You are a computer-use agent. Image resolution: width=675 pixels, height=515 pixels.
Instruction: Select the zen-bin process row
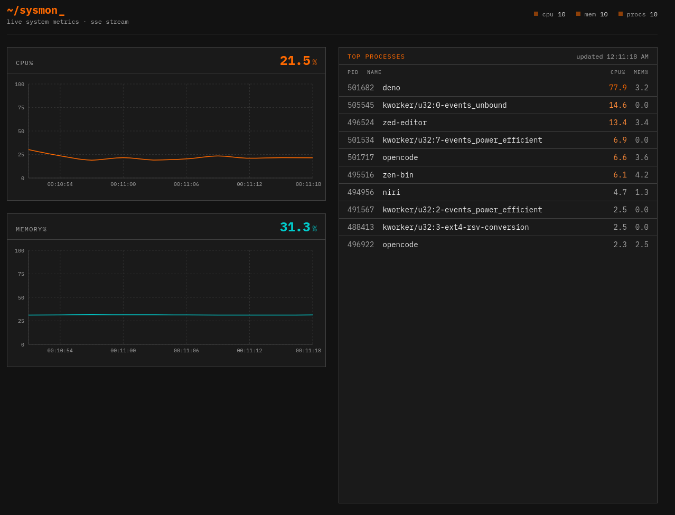[498, 175]
